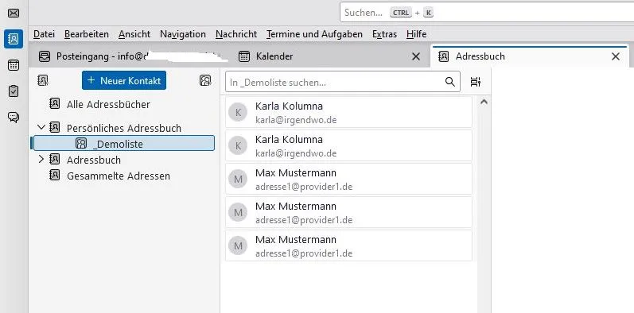Click the new mailing list icon

tap(205, 80)
